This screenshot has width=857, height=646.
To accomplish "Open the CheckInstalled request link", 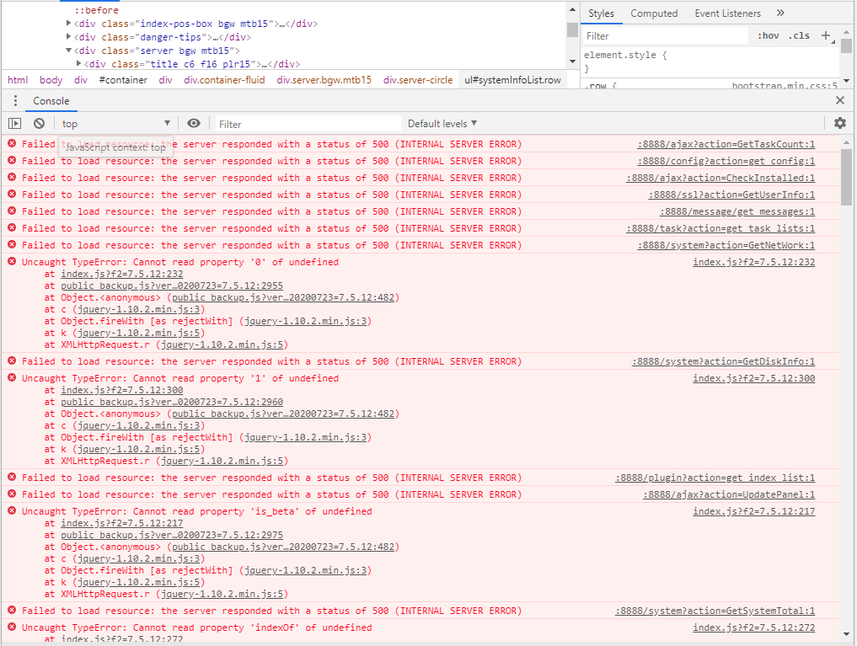I will [720, 178].
